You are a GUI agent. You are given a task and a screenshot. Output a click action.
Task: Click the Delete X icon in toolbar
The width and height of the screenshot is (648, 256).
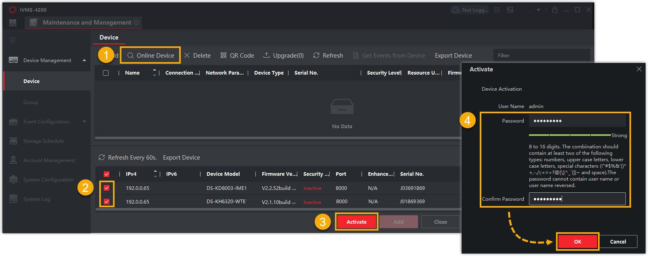(x=187, y=56)
